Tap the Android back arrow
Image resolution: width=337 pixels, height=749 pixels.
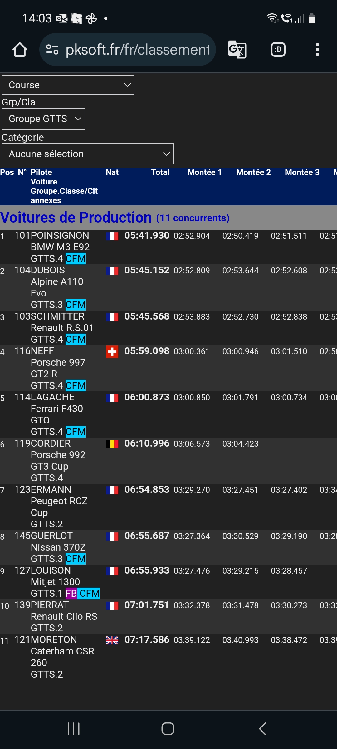(263, 729)
